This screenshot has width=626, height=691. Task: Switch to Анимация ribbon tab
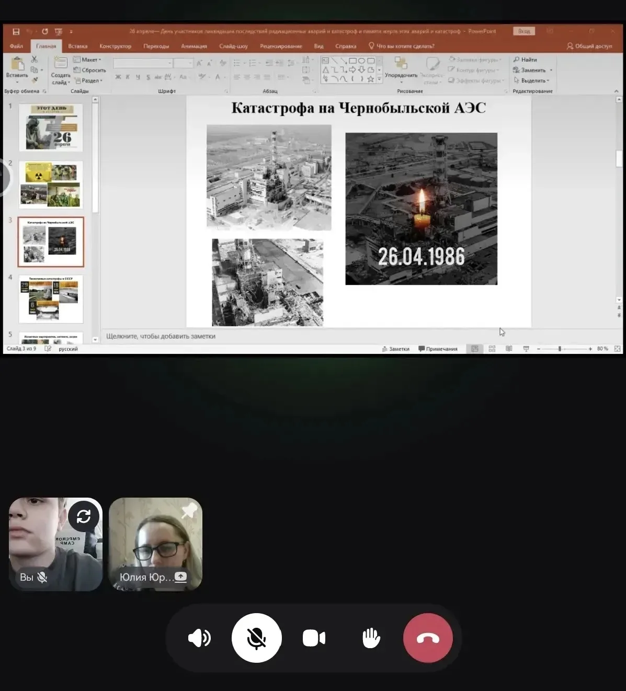click(x=194, y=46)
